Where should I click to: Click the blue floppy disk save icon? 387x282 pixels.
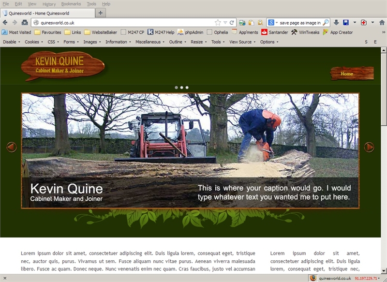tap(346, 23)
